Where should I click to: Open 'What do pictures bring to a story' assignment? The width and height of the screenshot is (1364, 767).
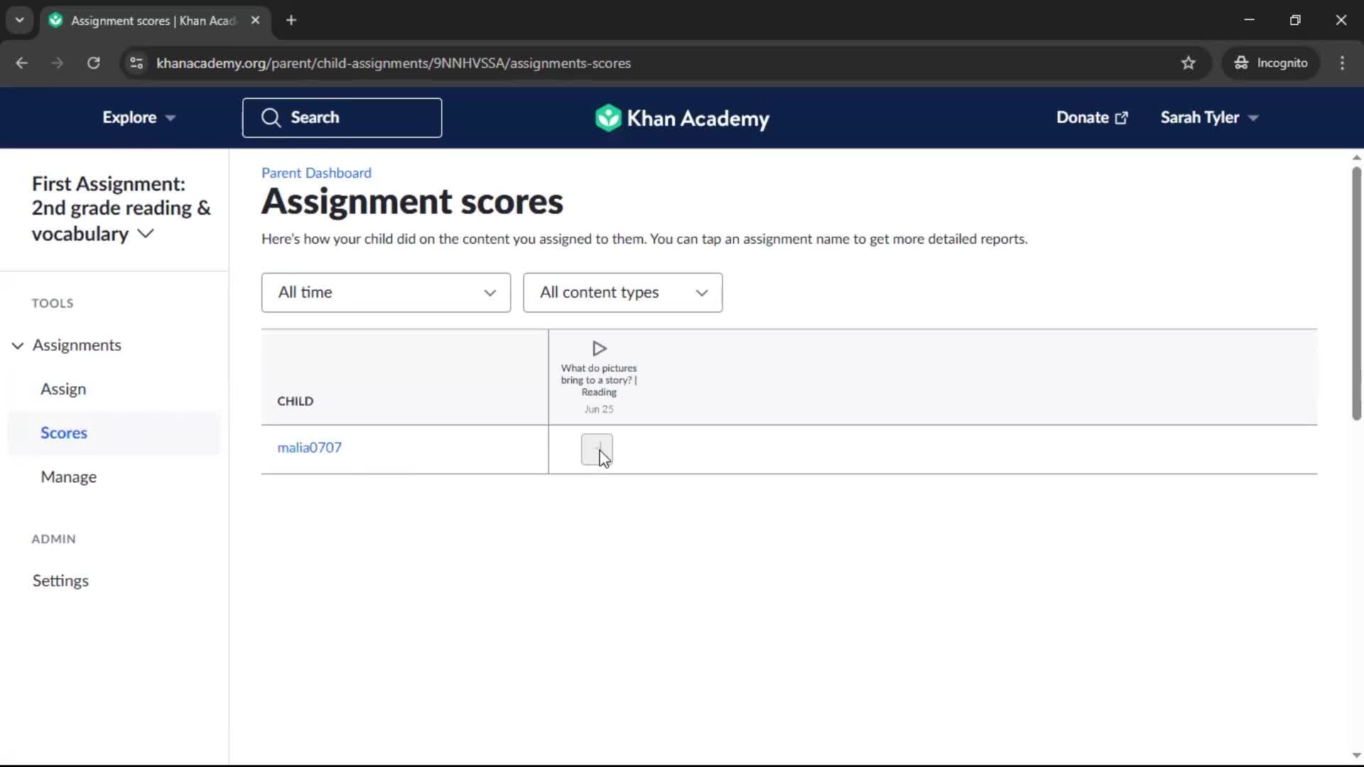point(599,380)
